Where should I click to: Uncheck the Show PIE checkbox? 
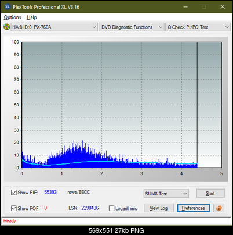14,193
